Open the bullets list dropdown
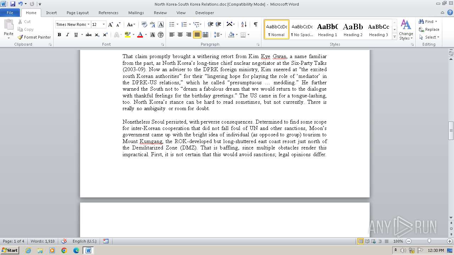The width and height of the screenshot is (454, 255). tap(177, 24)
